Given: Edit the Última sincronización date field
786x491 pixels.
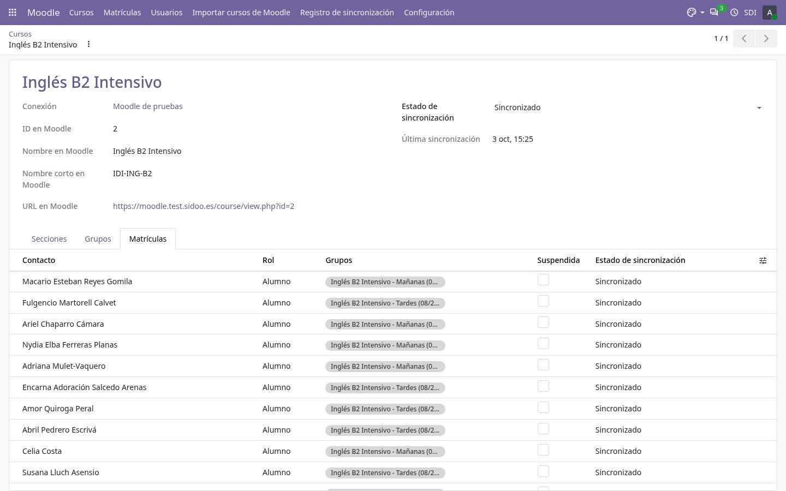Looking at the screenshot, I should (513, 139).
